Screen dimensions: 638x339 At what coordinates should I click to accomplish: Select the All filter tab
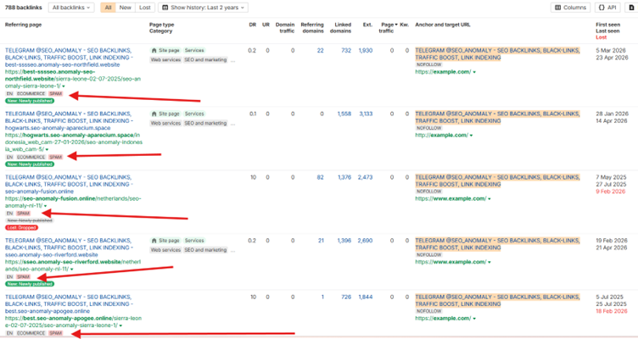pyautogui.click(x=108, y=8)
